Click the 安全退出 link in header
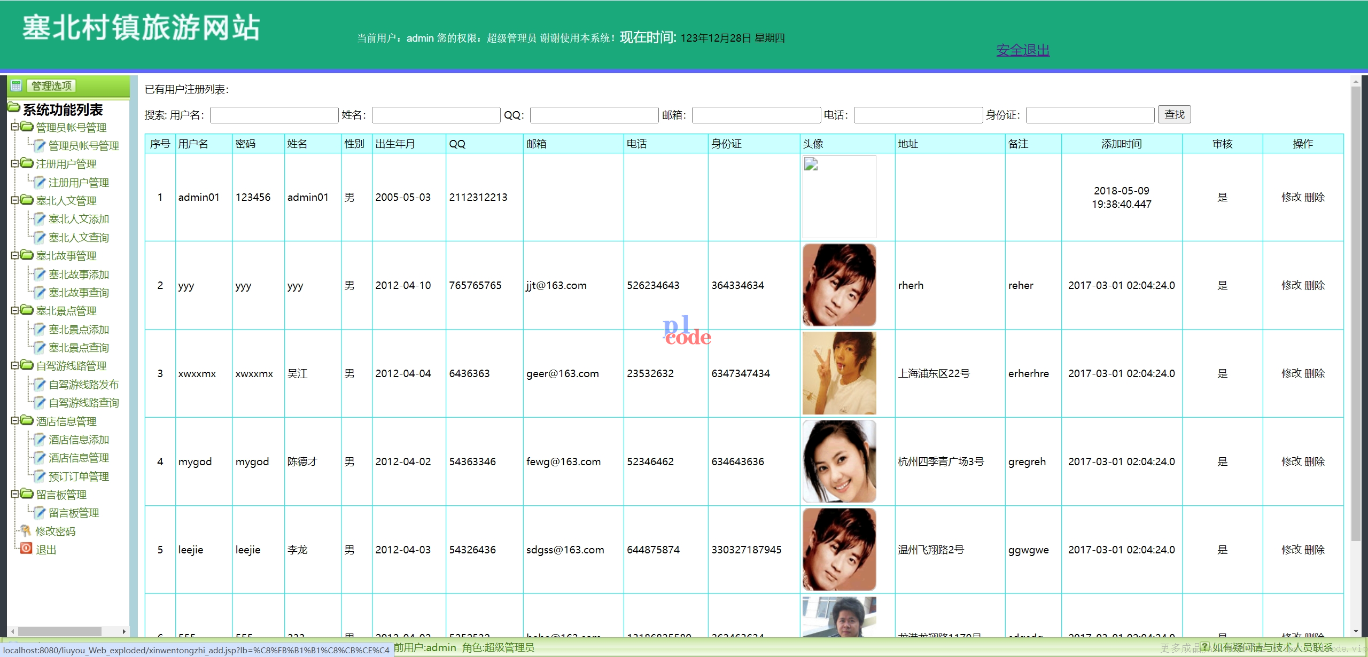This screenshot has width=1368, height=657. pos(1023,50)
